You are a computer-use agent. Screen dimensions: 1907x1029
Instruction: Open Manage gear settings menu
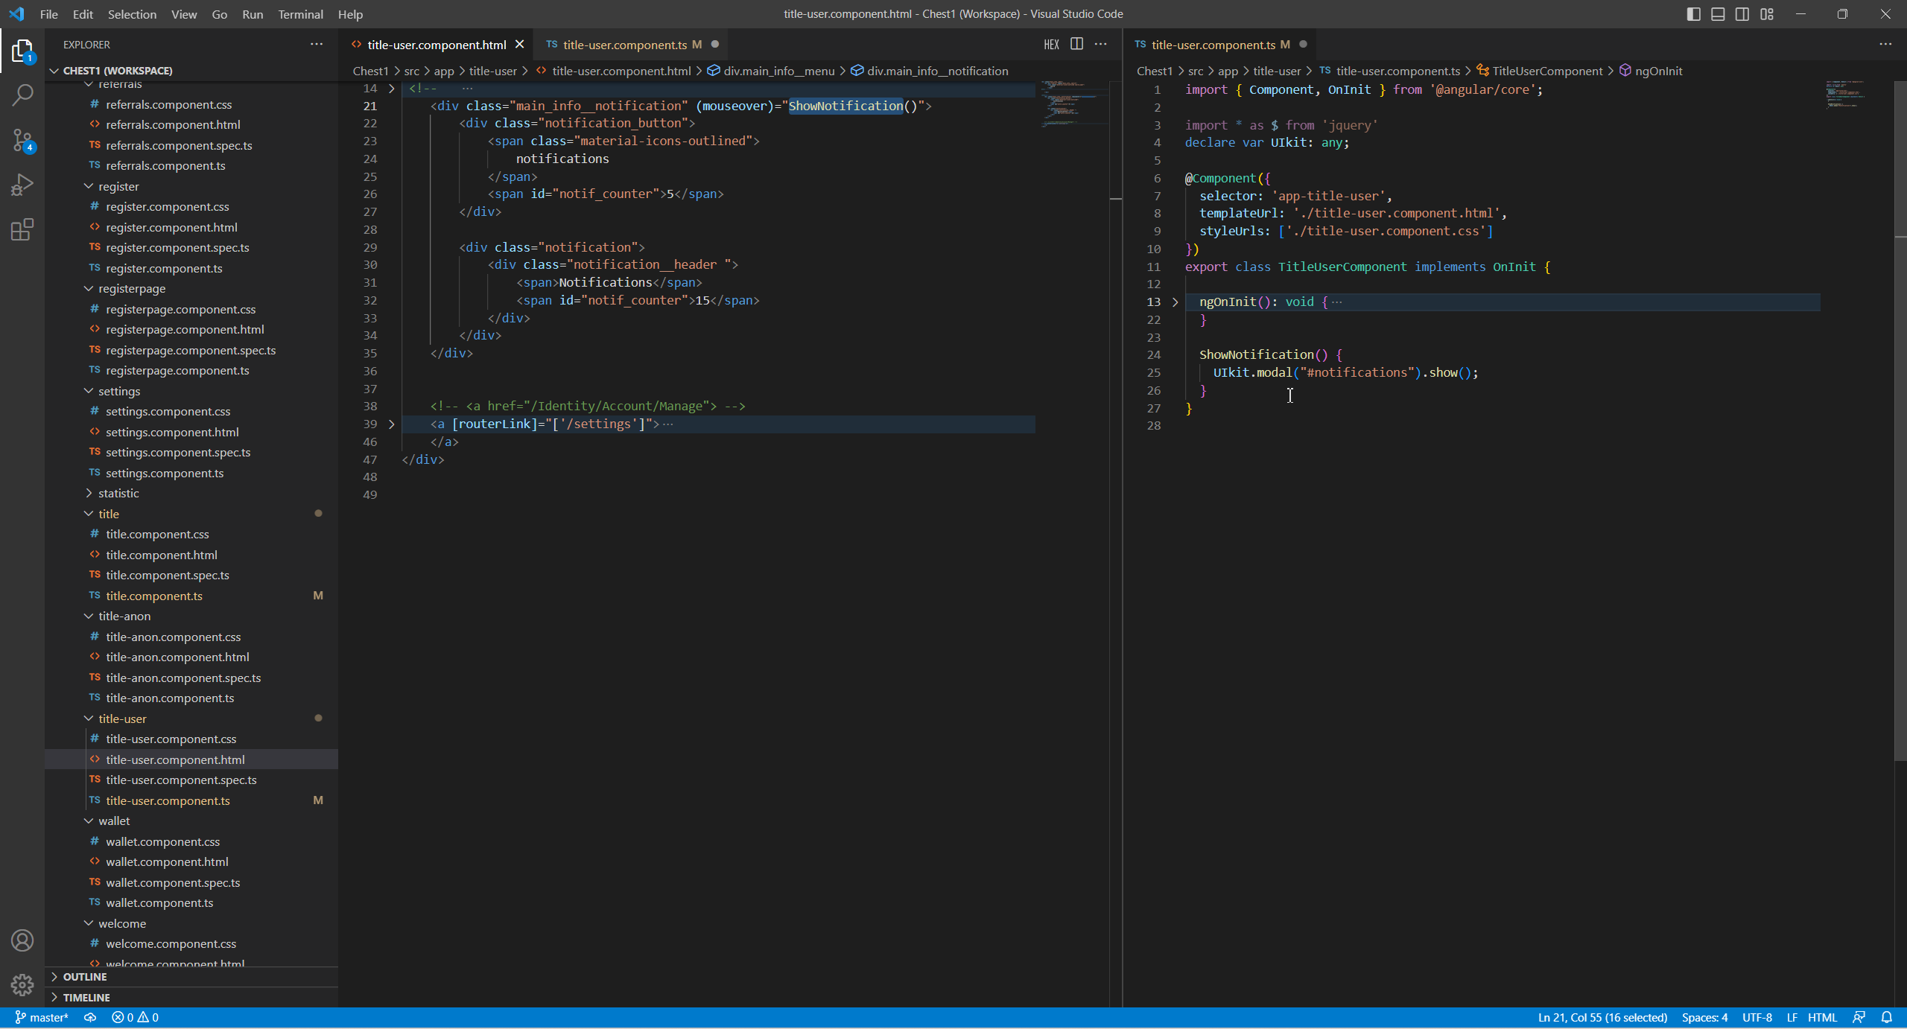click(22, 984)
